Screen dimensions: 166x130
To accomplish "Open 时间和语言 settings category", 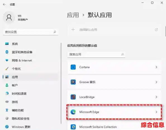I will click(x=30, y=94).
